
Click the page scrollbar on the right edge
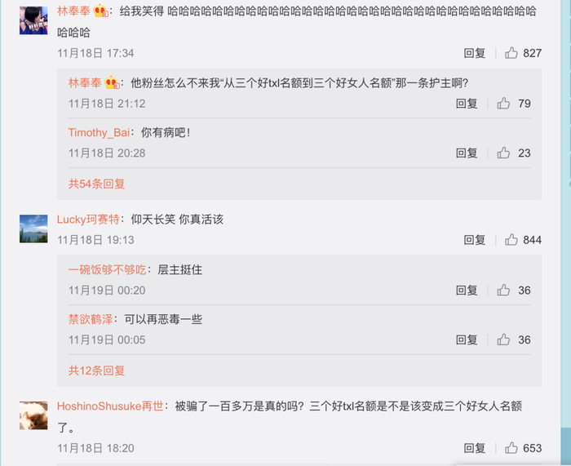tap(566, 233)
